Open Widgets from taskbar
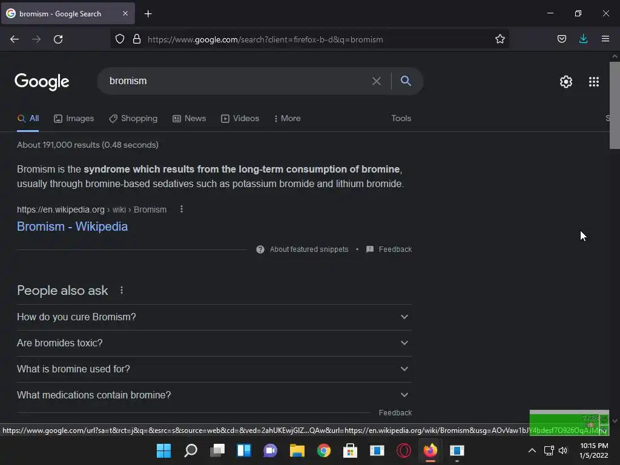This screenshot has width=620, height=465. 244,450
